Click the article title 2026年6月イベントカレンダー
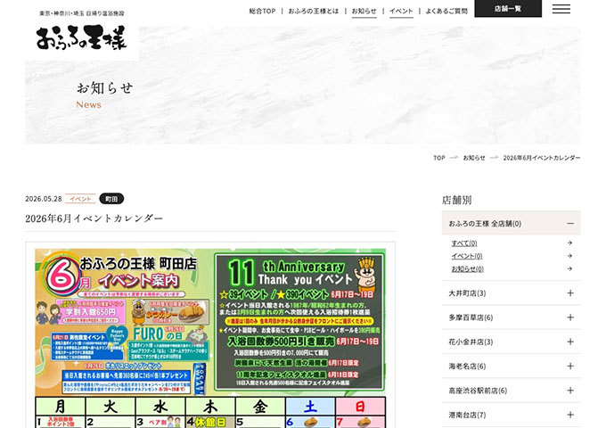 pos(94,218)
